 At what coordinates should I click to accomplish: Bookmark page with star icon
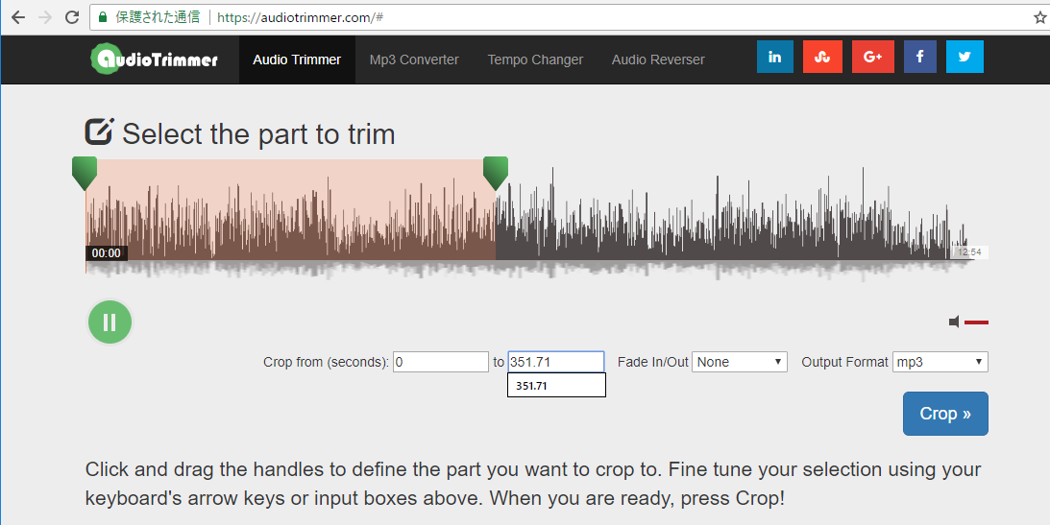pos(1039,17)
